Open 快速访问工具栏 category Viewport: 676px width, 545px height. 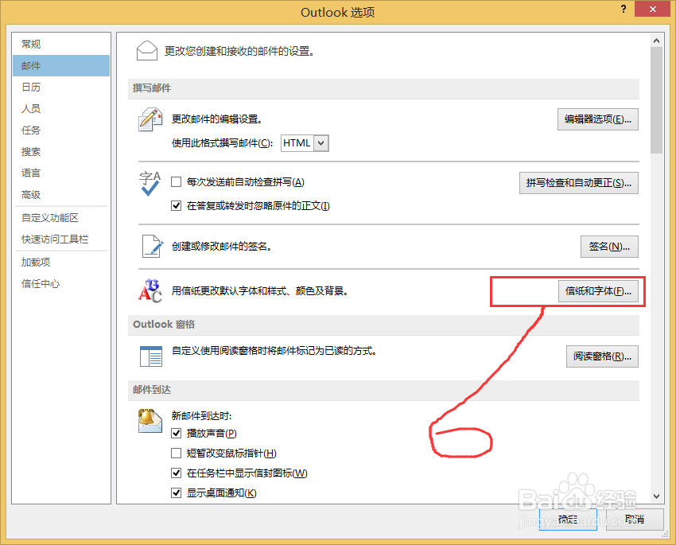[61, 239]
